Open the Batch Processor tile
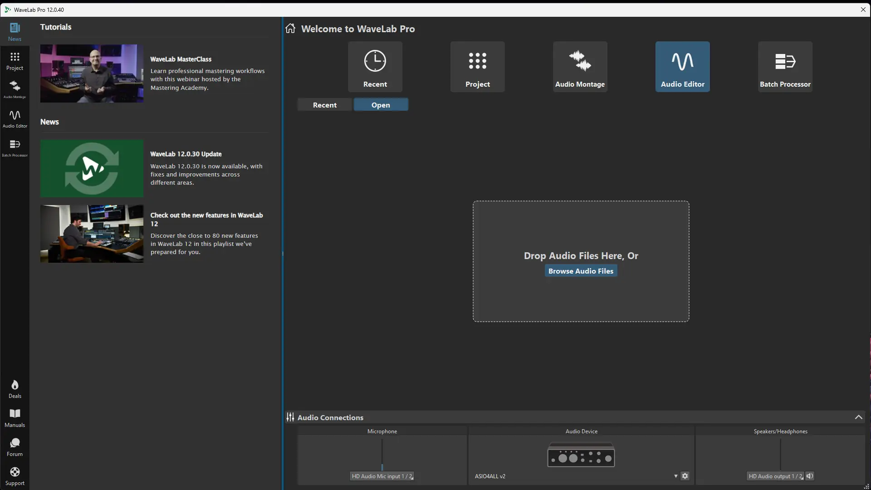Screen dimensions: 871x490 click(x=785, y=67)
